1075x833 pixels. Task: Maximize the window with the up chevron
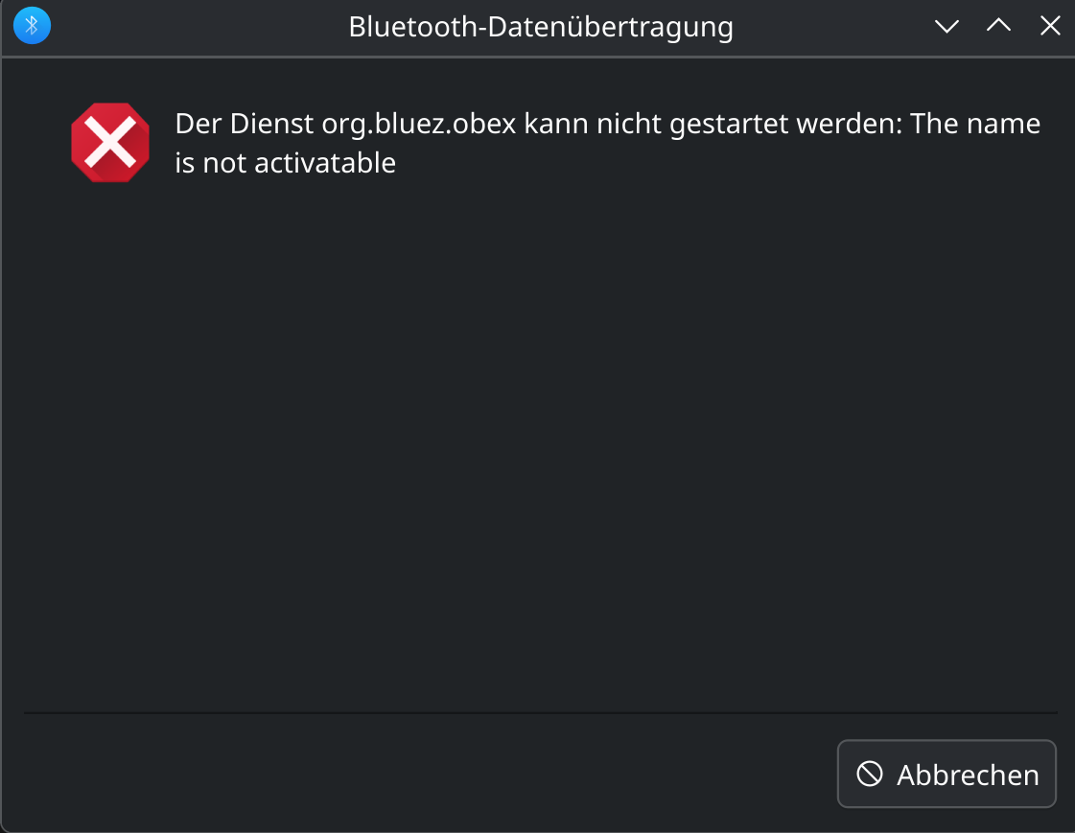pos(998,26)
